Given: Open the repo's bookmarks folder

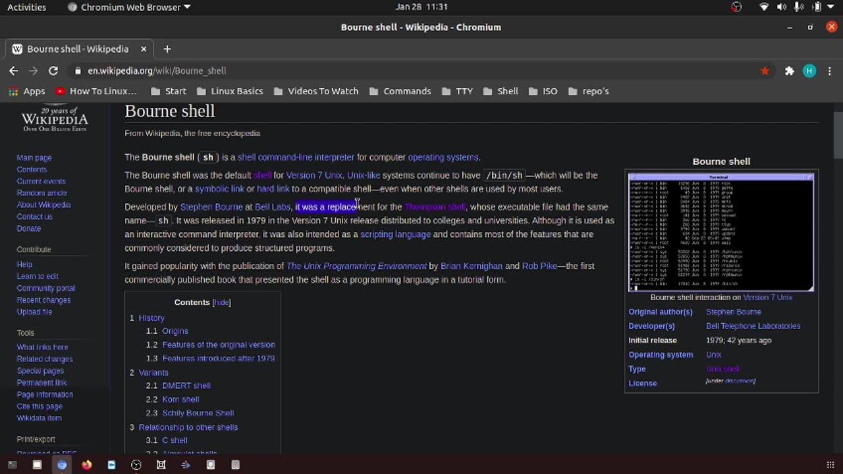Looking at the screenshot, I should [x=588, y=91].
